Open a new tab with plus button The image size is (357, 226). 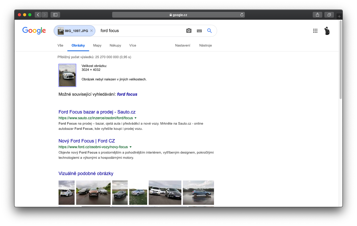(x=339, y=16)
